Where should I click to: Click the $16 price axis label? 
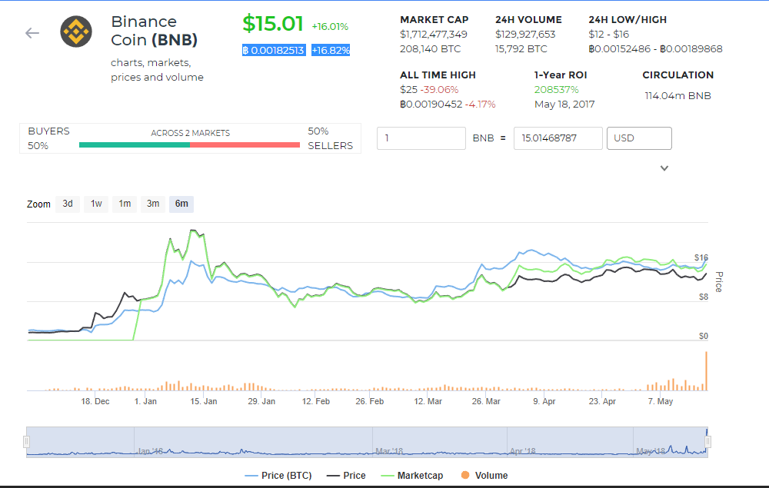coord(701,257)
